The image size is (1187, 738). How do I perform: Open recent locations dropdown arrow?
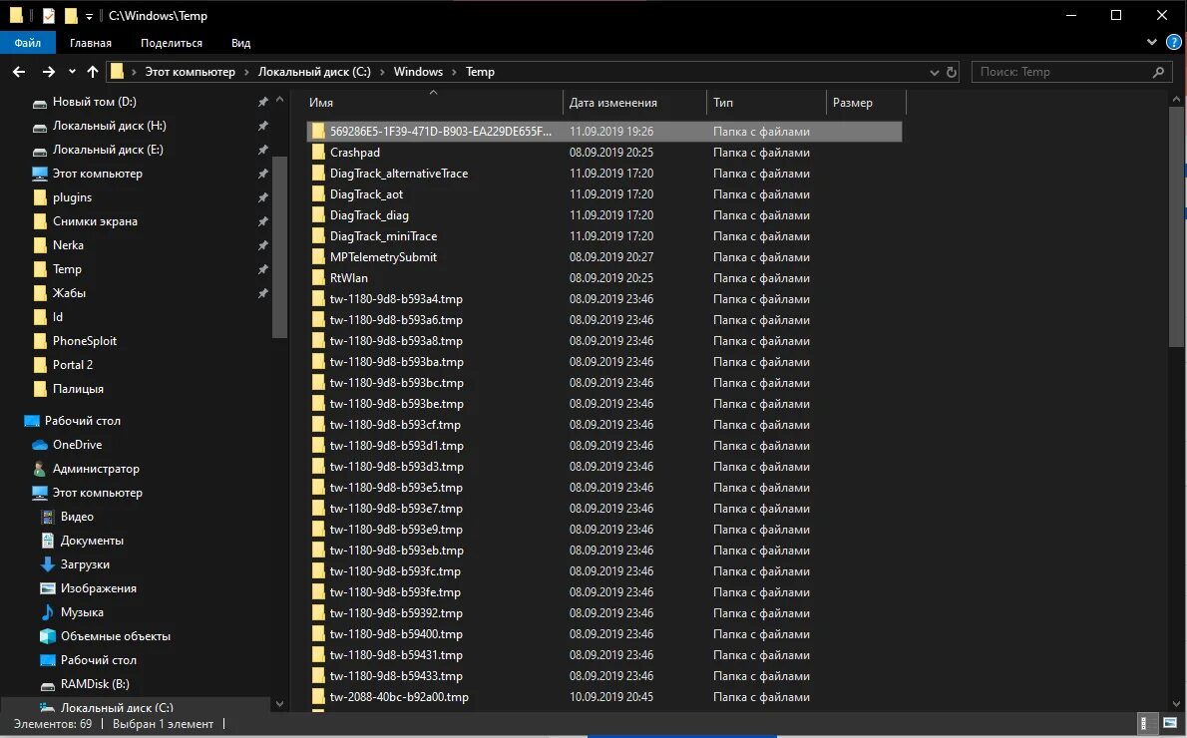(x=72, y=72)
